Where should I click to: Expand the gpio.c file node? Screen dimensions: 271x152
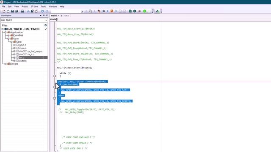coord(14,45)
